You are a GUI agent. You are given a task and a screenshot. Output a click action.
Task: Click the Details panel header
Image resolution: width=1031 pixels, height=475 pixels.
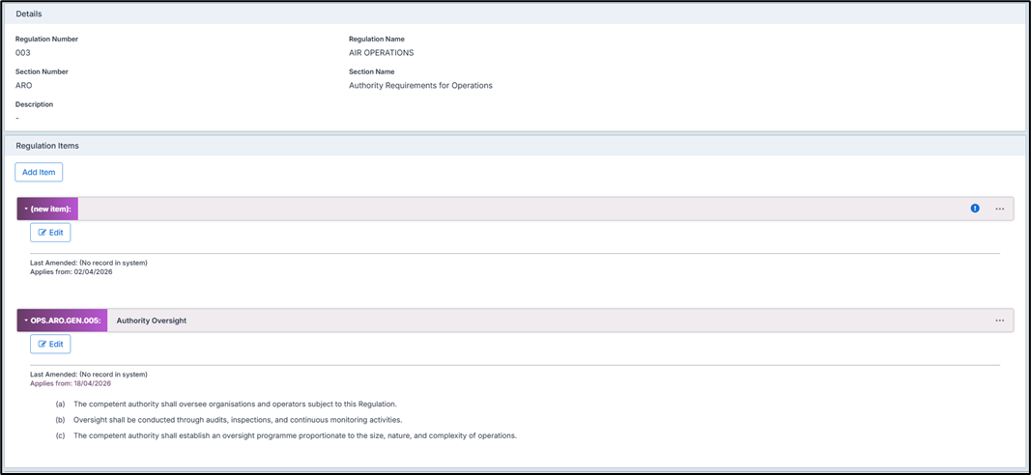(x=516, y=14)
